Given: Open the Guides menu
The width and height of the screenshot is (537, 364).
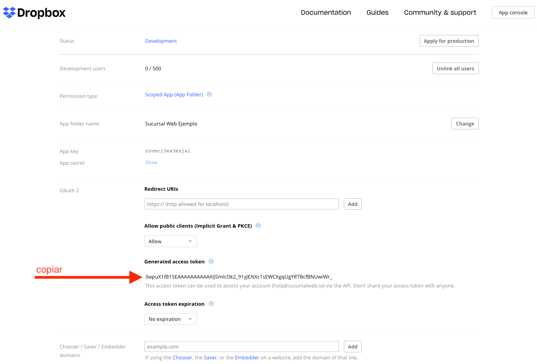Looking at the screenshot, I should (x=377, y=12).
